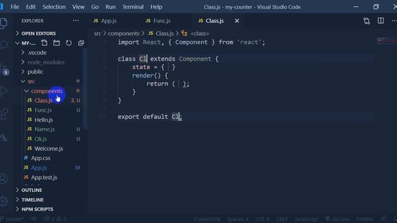
Task: Click the components breadcrumb
Action: click(123, 33)
